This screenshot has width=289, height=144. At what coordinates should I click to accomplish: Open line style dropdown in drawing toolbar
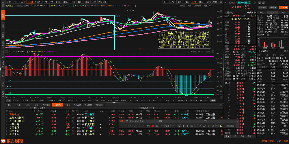pos(162,126)
